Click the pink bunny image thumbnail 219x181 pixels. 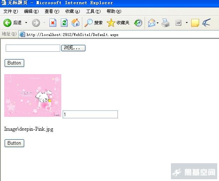pyautogui.click(x=33, y=95)
